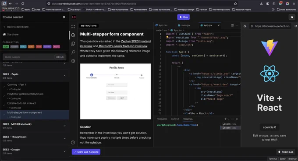Open the terminal launch profile dropdown arrow
The height and width of the screenshot is (161, 298).
[x=228, y=119]
